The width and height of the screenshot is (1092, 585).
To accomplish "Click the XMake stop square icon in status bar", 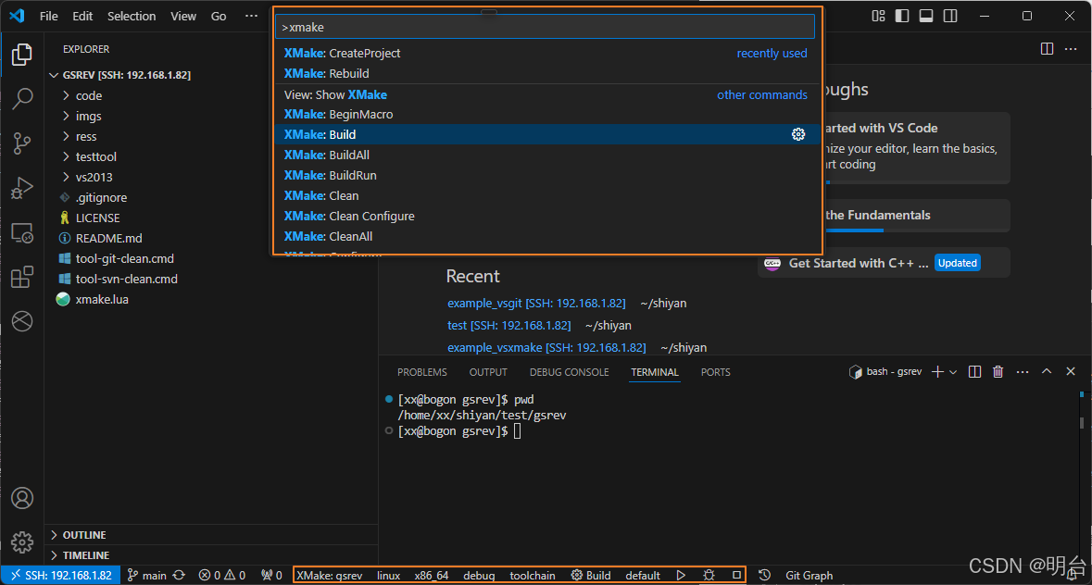I will tap(736, 575).
